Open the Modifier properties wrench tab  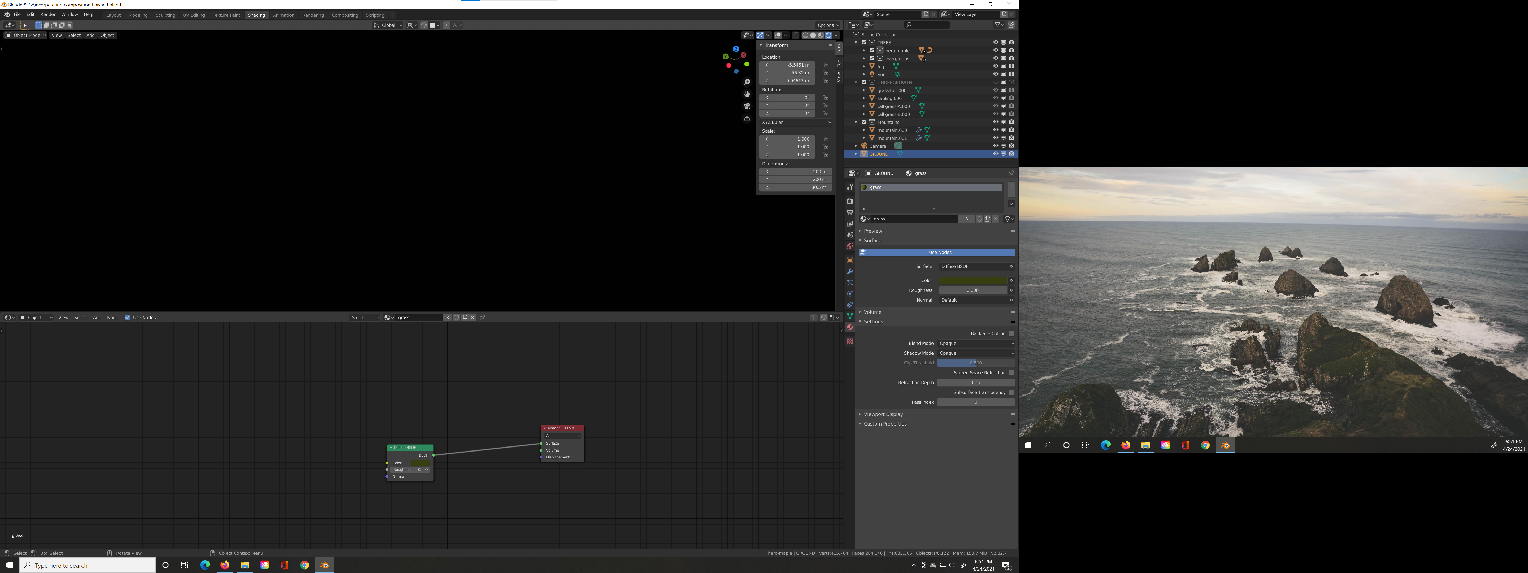point(849,272)
